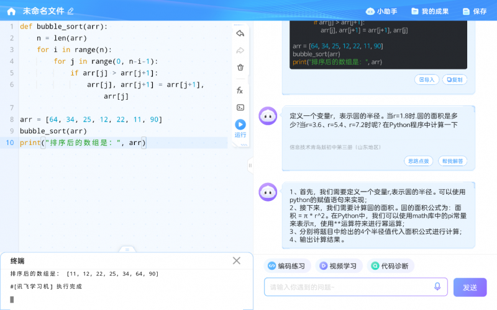The height and width of the screenshot is (310, 497).
Task: Run the code with 运行 button
Action: point(240,128)
